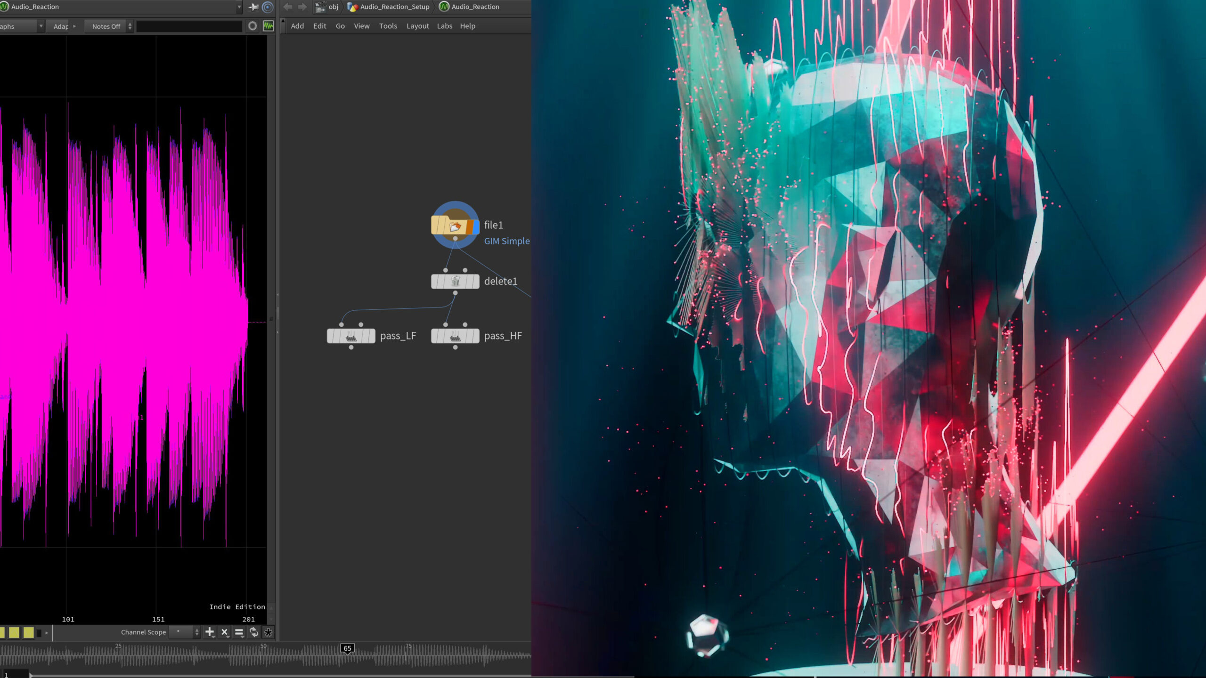Open the Tools menu
The image size is (1206, 678).
click(x=388, y=26)
